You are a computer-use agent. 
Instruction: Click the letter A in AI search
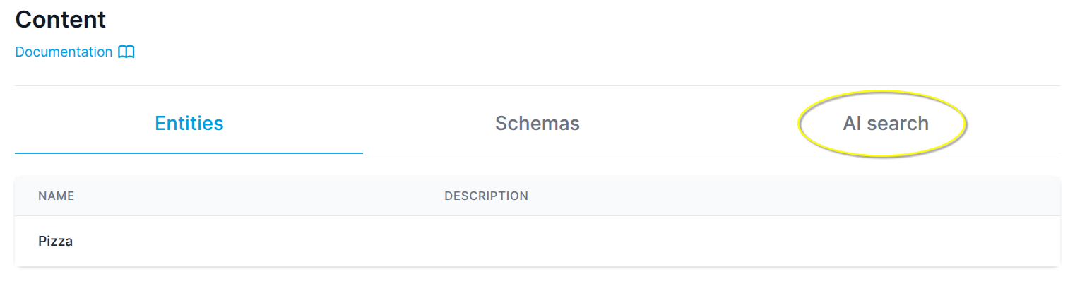tap(849, 124)
